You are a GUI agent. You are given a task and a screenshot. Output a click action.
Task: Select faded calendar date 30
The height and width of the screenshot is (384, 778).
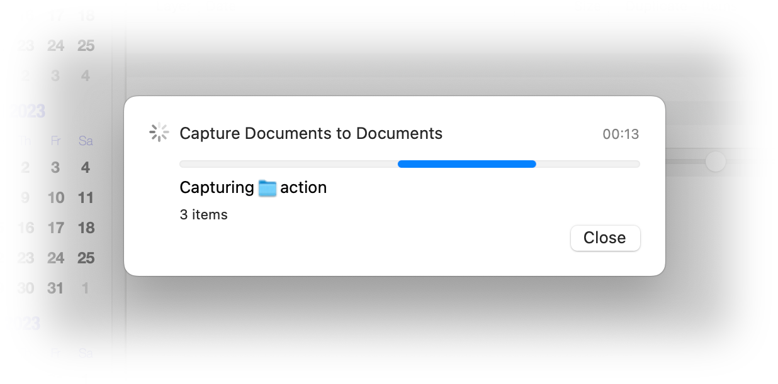pyautogui.click(x=25, y=288)
